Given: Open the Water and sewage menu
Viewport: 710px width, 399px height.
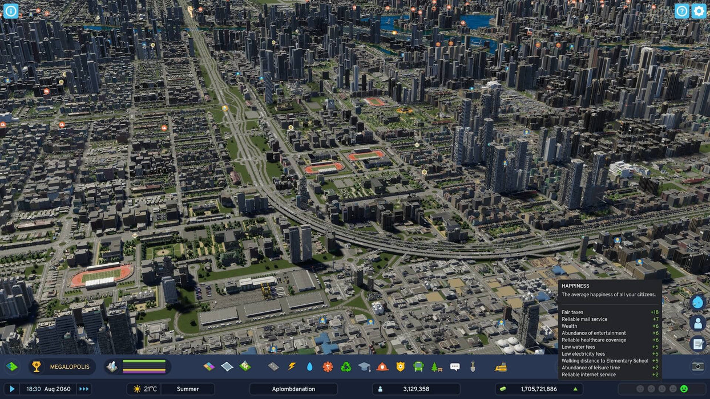Looking at the screenshot, I should [x=310, y=367].
